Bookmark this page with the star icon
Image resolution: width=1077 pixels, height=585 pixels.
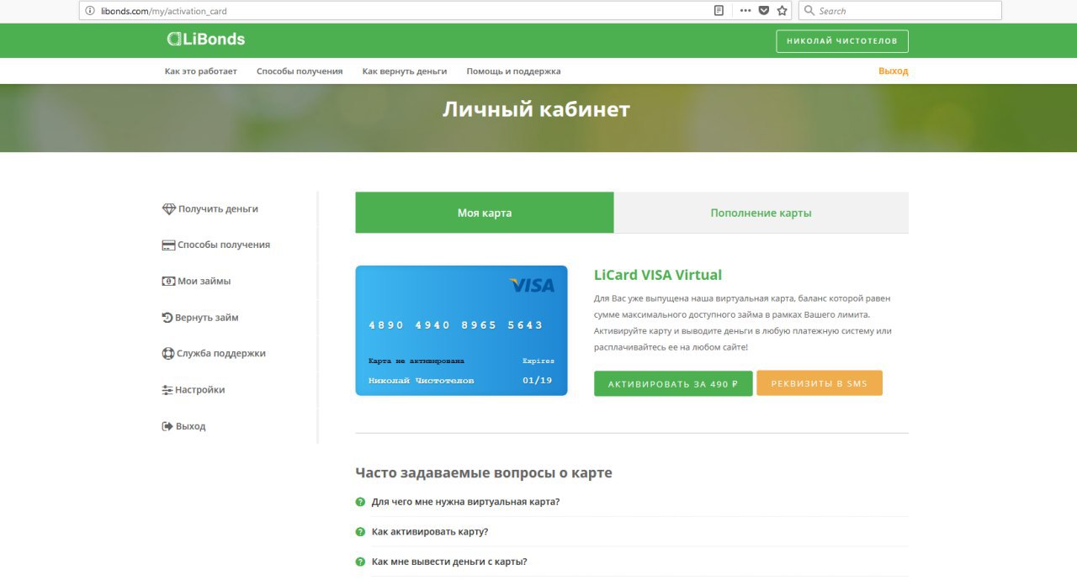[x=783, y=11]
